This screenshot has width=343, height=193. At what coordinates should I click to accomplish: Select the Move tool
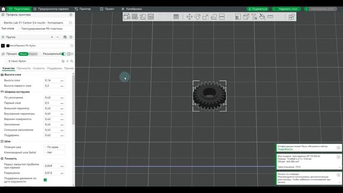189,17
